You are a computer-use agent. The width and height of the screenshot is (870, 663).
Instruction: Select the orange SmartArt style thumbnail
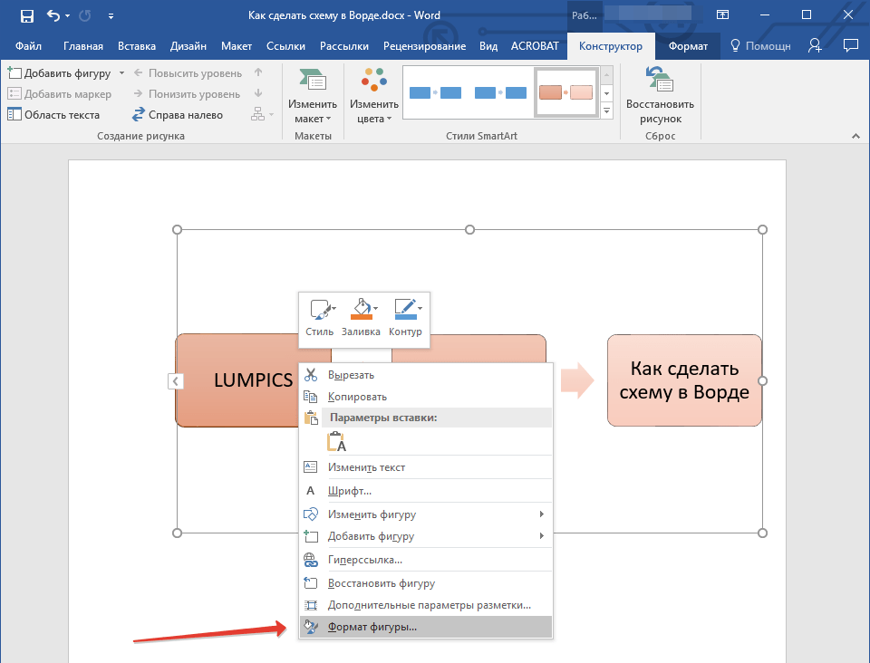pos(565,92)
